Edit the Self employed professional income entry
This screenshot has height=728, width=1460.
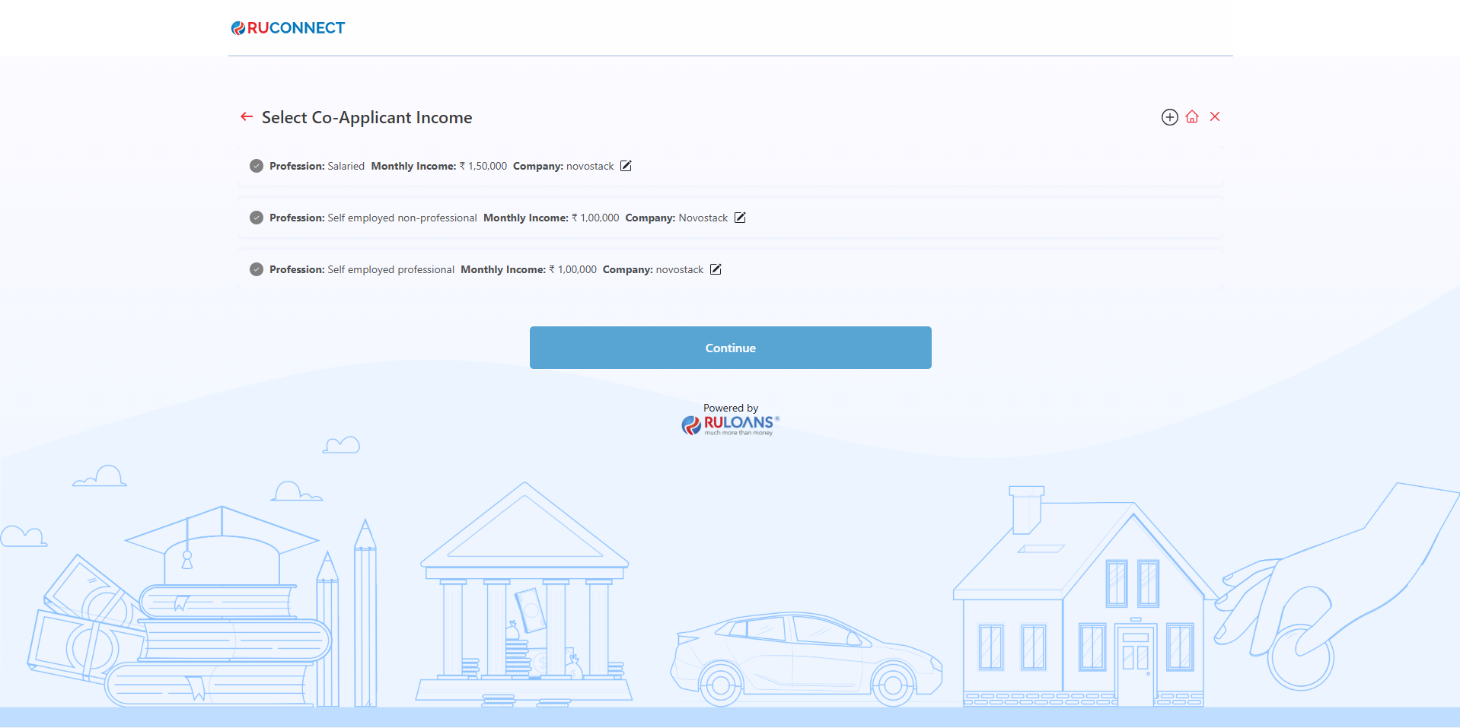(716, 269)
